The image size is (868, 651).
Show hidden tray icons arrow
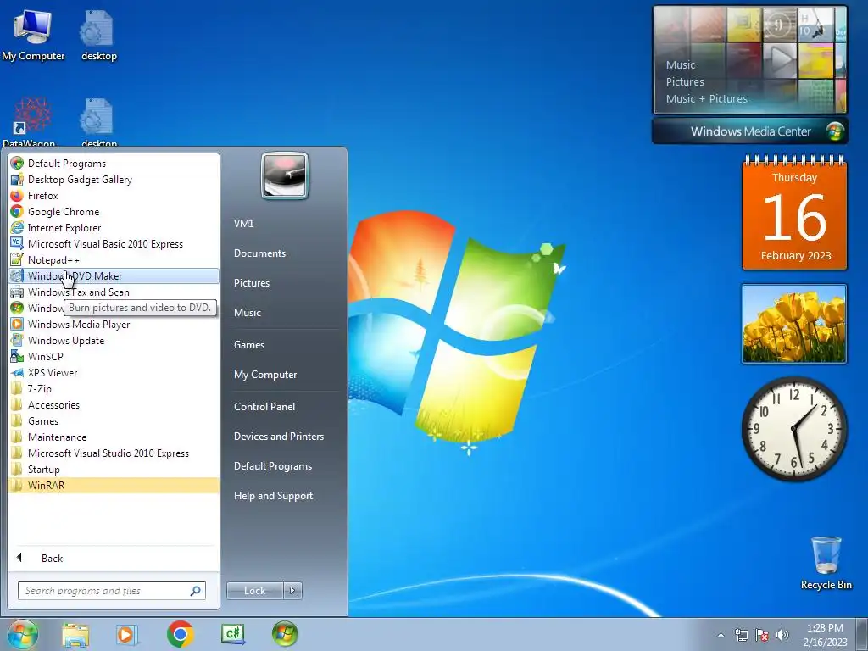[721, 635]
